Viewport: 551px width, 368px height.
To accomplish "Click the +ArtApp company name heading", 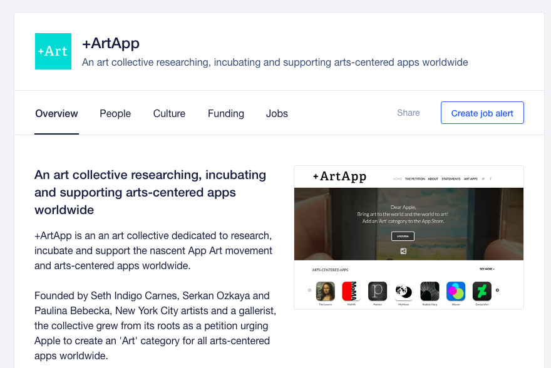I will tap(111, 43).
